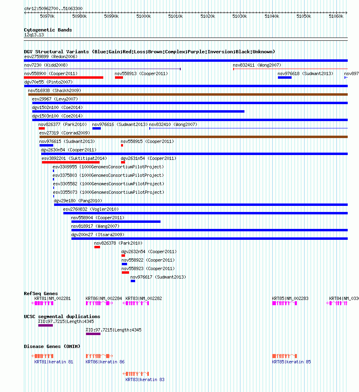Click the label esv3375803 (1000GenomesConsortiumPilotProject)
Image resolution: width=359 pixels, height=392 pixels.
tap(108, 175)
